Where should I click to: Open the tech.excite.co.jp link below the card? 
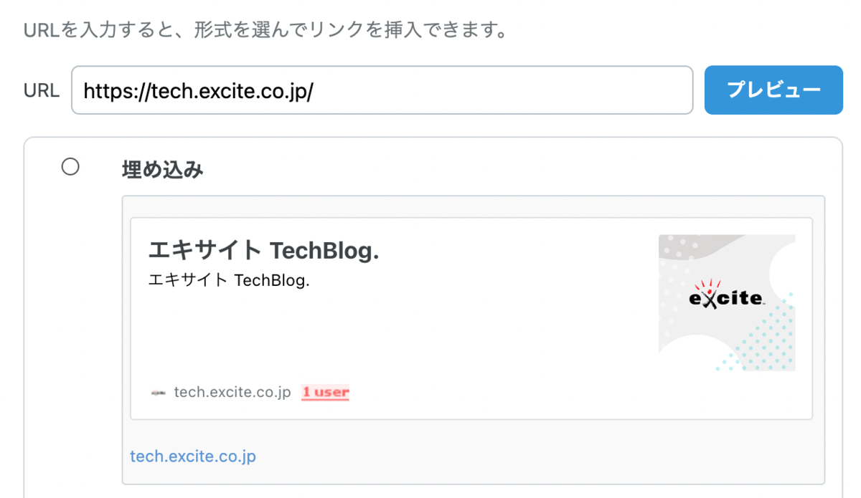click(x=192, y=455)
